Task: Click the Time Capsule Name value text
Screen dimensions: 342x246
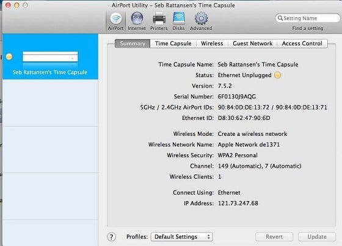Action: (258, 64)
